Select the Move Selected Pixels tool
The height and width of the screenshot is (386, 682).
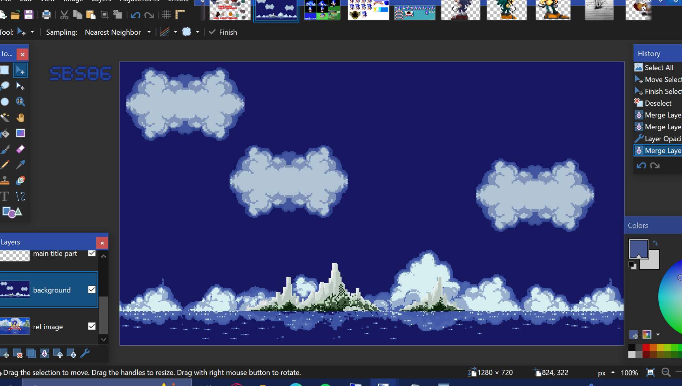20,70
